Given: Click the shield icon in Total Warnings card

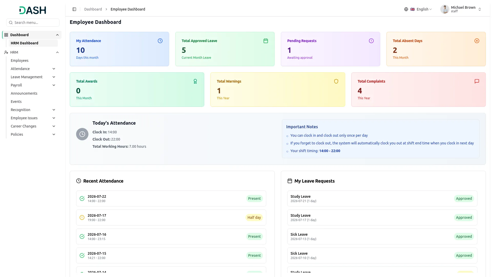Looking at the screenshot, I should point(336,81).
